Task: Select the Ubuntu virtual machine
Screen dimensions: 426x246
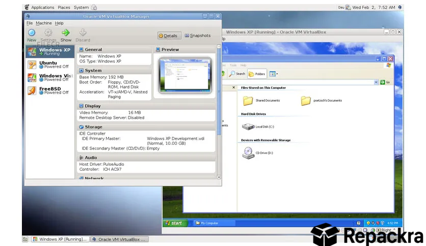Action: coord(50,65)
